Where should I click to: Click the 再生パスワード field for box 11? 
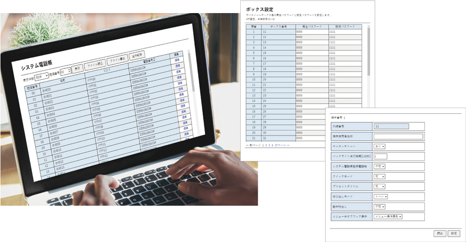click(x=312, y=32)
